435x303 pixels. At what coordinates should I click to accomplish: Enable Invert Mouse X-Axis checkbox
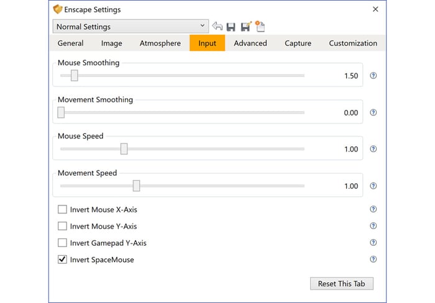[x=62, y=209]
